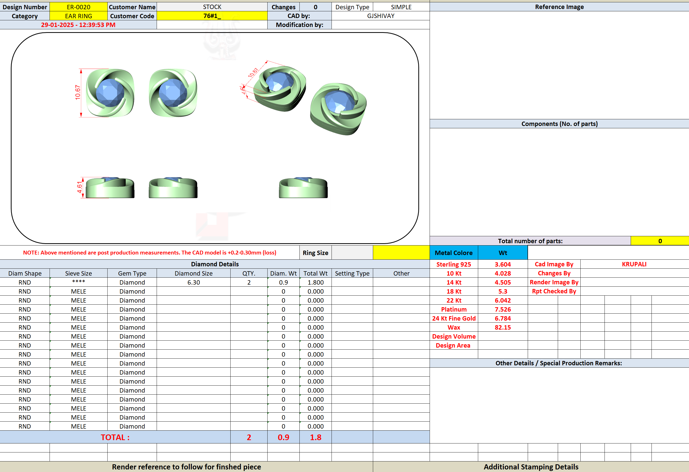The height and width of the screenshot is (472, 689).
Task: Select the **** sieve size cell
Action: click(x=78, y=282)
